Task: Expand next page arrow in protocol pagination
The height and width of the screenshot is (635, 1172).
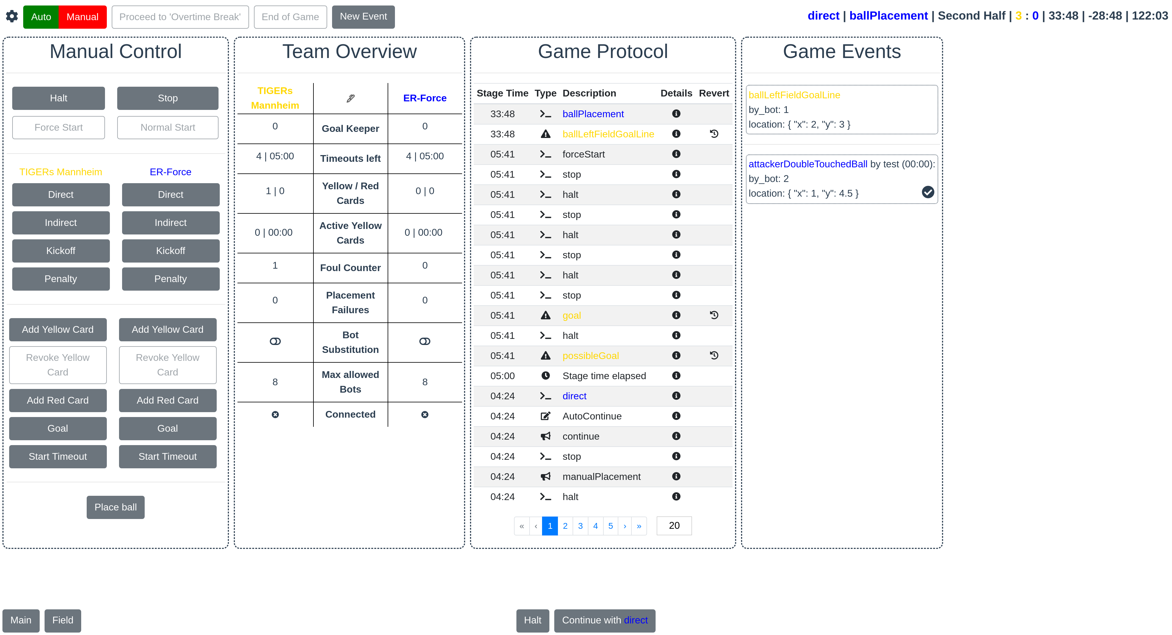Action: coord(625,525)
